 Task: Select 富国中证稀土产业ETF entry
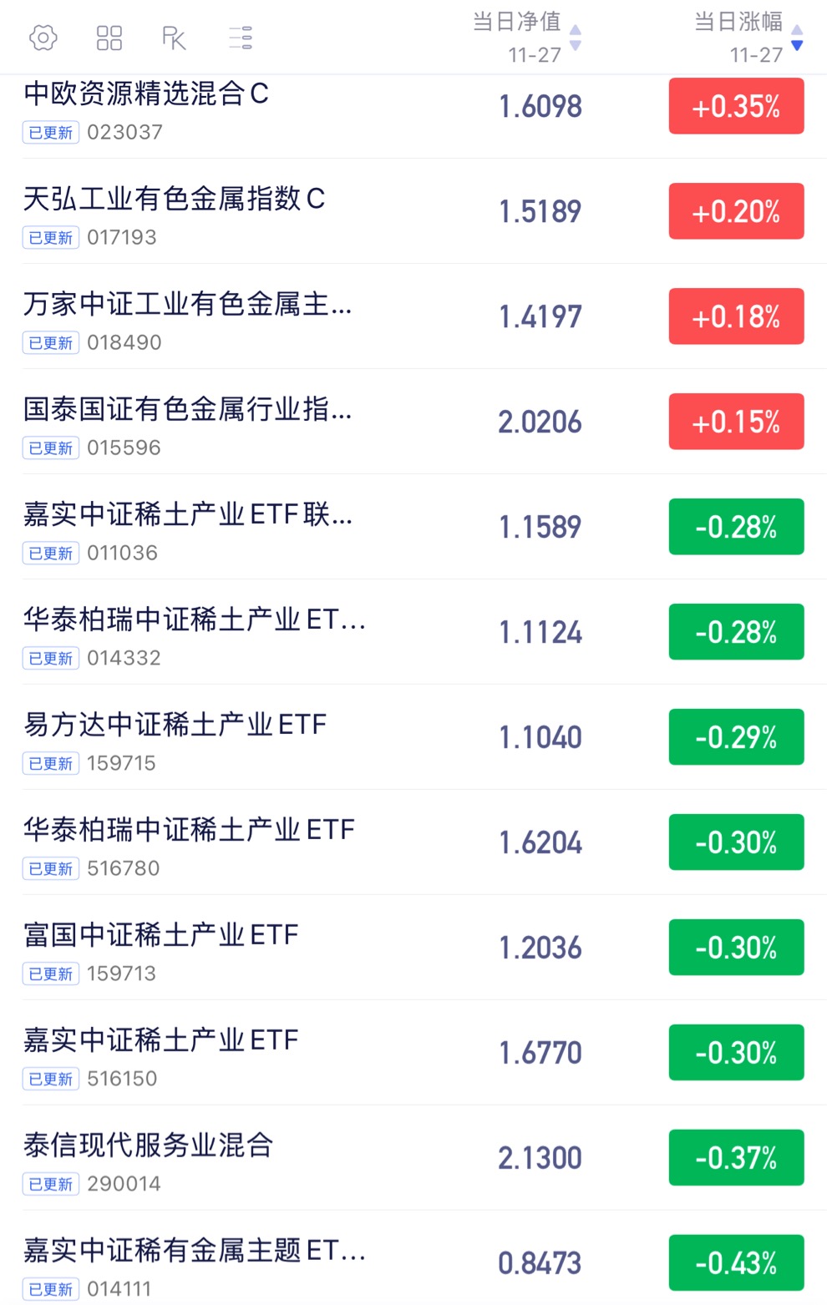tap(413, 948)
